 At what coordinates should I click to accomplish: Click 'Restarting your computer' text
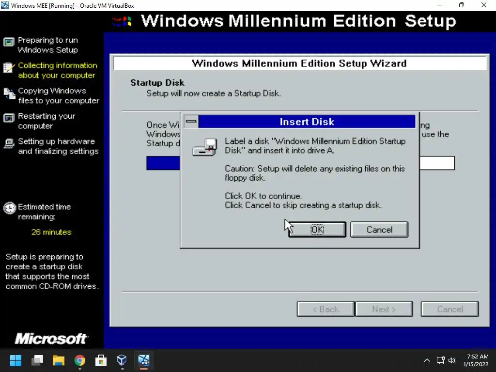46,121
